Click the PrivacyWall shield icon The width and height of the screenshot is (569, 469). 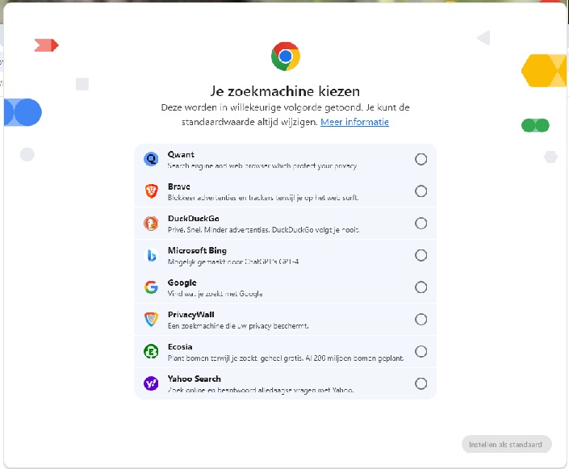[151, 320]
